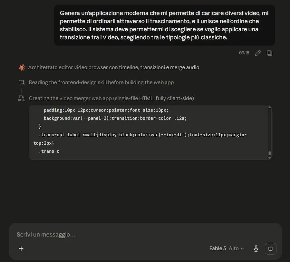290x262 pixels.
Task: Open the Fable 5 model selector dropdown
Action: pos(227,248)
